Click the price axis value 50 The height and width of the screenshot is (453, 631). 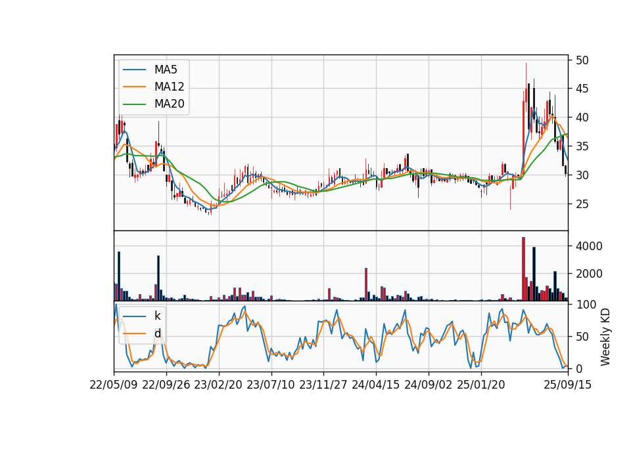pos(582,60)
